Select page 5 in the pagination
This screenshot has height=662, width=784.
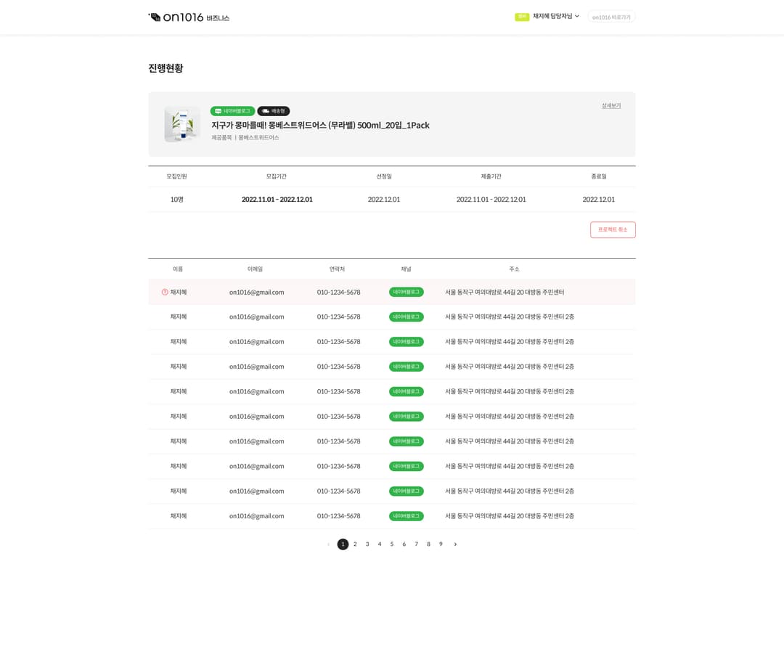click(x=392, y=544)
